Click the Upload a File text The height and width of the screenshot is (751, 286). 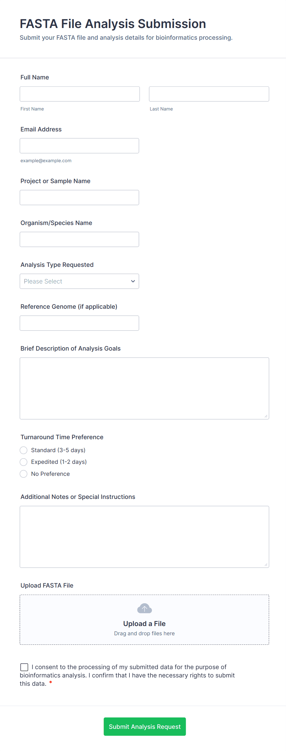144,624
